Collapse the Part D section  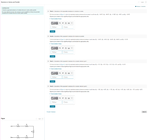[x=48, y=86]
